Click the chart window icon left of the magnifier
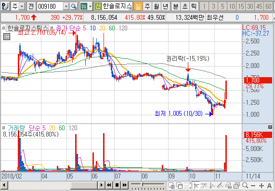 point(236,185)
